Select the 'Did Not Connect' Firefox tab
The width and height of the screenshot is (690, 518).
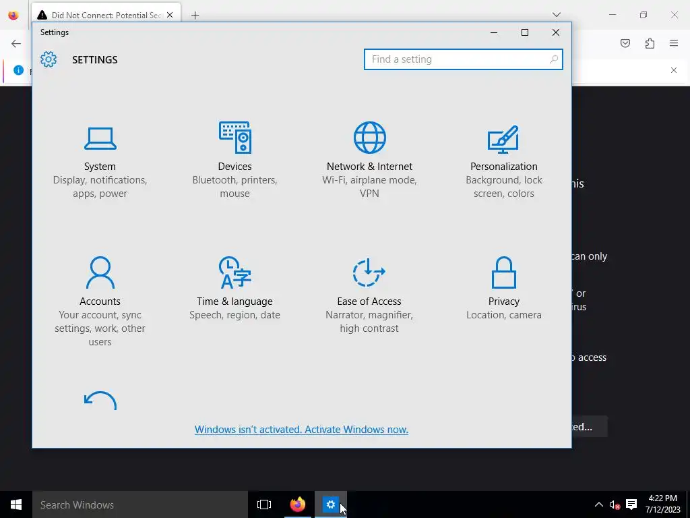tap(106, 15)
